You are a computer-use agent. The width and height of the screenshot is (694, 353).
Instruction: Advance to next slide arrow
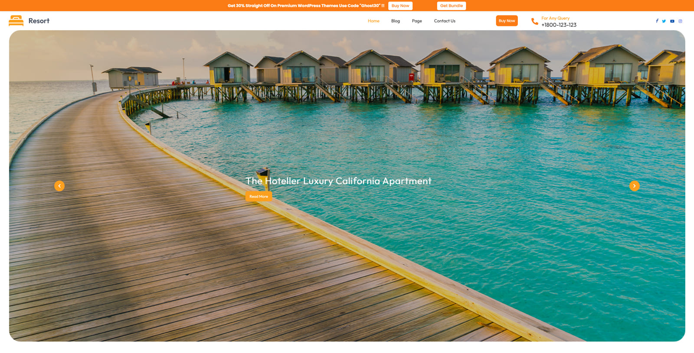tap(634, 186)
